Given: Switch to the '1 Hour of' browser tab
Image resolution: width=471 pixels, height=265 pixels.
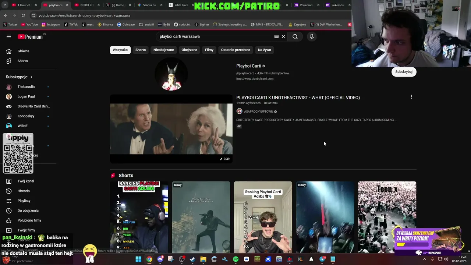Looking at the screenshot, I should click(x=24, y=5).
